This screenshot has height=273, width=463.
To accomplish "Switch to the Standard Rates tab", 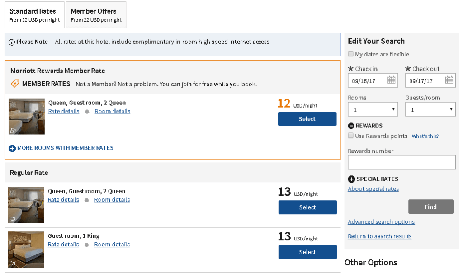I will pos(34,15).
